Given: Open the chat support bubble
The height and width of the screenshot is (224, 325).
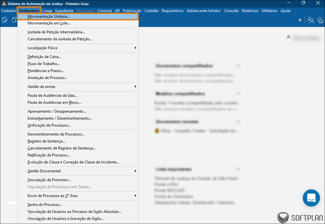Looking at the screenshot, I should click(x=311, y=198).
